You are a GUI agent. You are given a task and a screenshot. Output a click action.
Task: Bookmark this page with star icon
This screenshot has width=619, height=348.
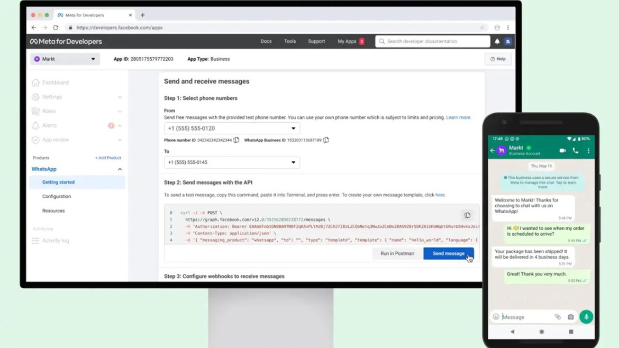click(482, 28)
